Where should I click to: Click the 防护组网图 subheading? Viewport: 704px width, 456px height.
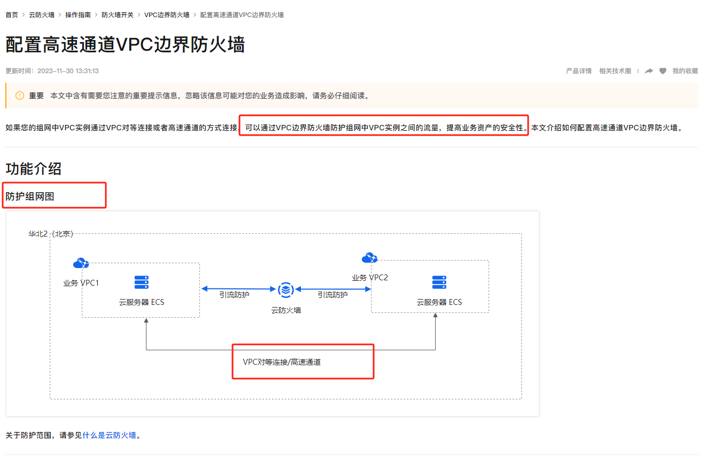30,196
